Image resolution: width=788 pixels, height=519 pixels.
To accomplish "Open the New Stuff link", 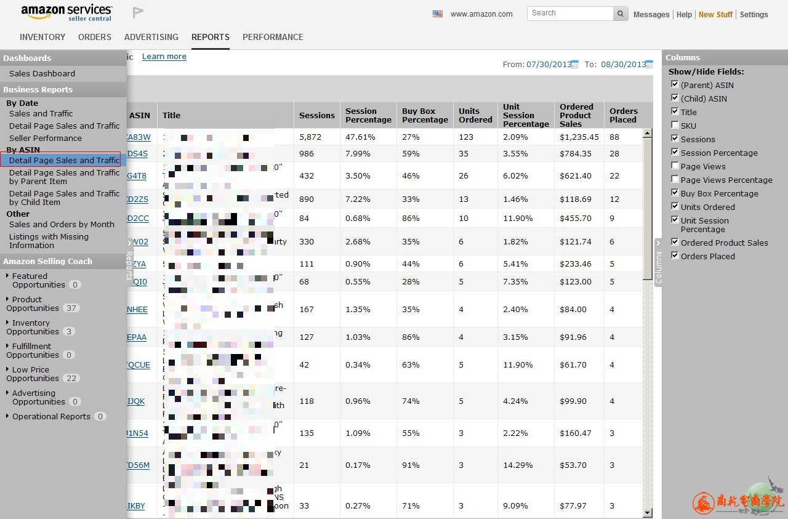I will (x=715, y=14).
